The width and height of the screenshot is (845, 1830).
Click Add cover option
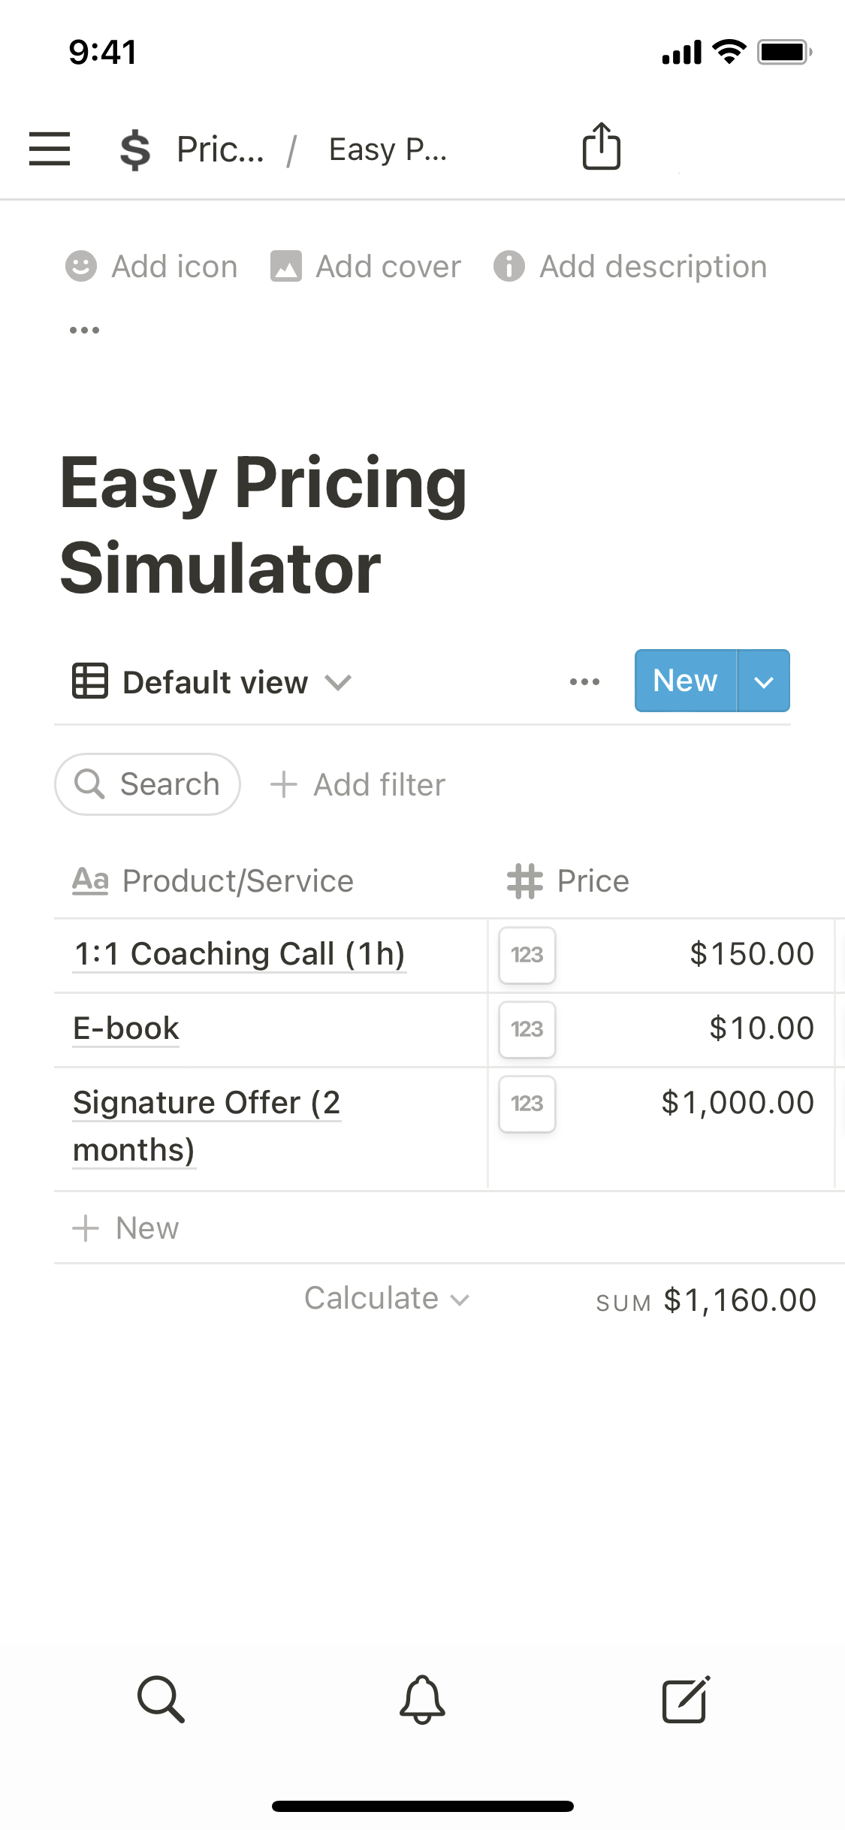[366, 267]
